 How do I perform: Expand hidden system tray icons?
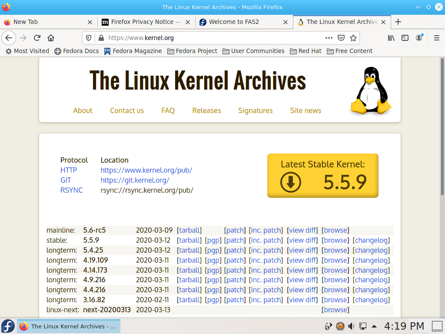coord(374,326)
